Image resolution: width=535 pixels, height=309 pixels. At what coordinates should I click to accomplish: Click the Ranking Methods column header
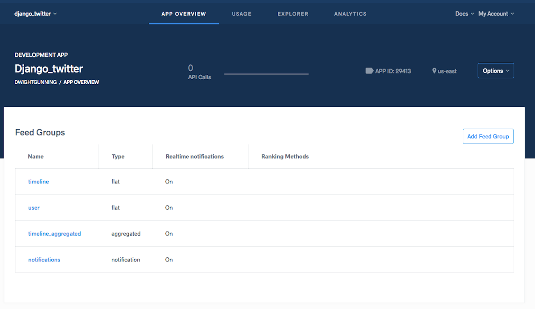[x=285, y=156]
